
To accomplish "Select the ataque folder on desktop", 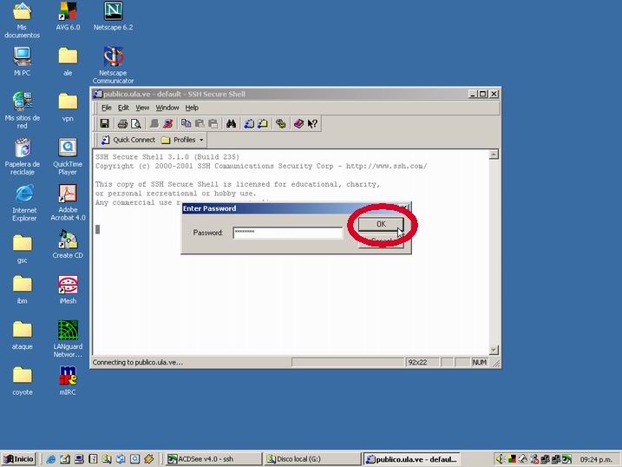I will pyautogui.click(x=23, y=335).
